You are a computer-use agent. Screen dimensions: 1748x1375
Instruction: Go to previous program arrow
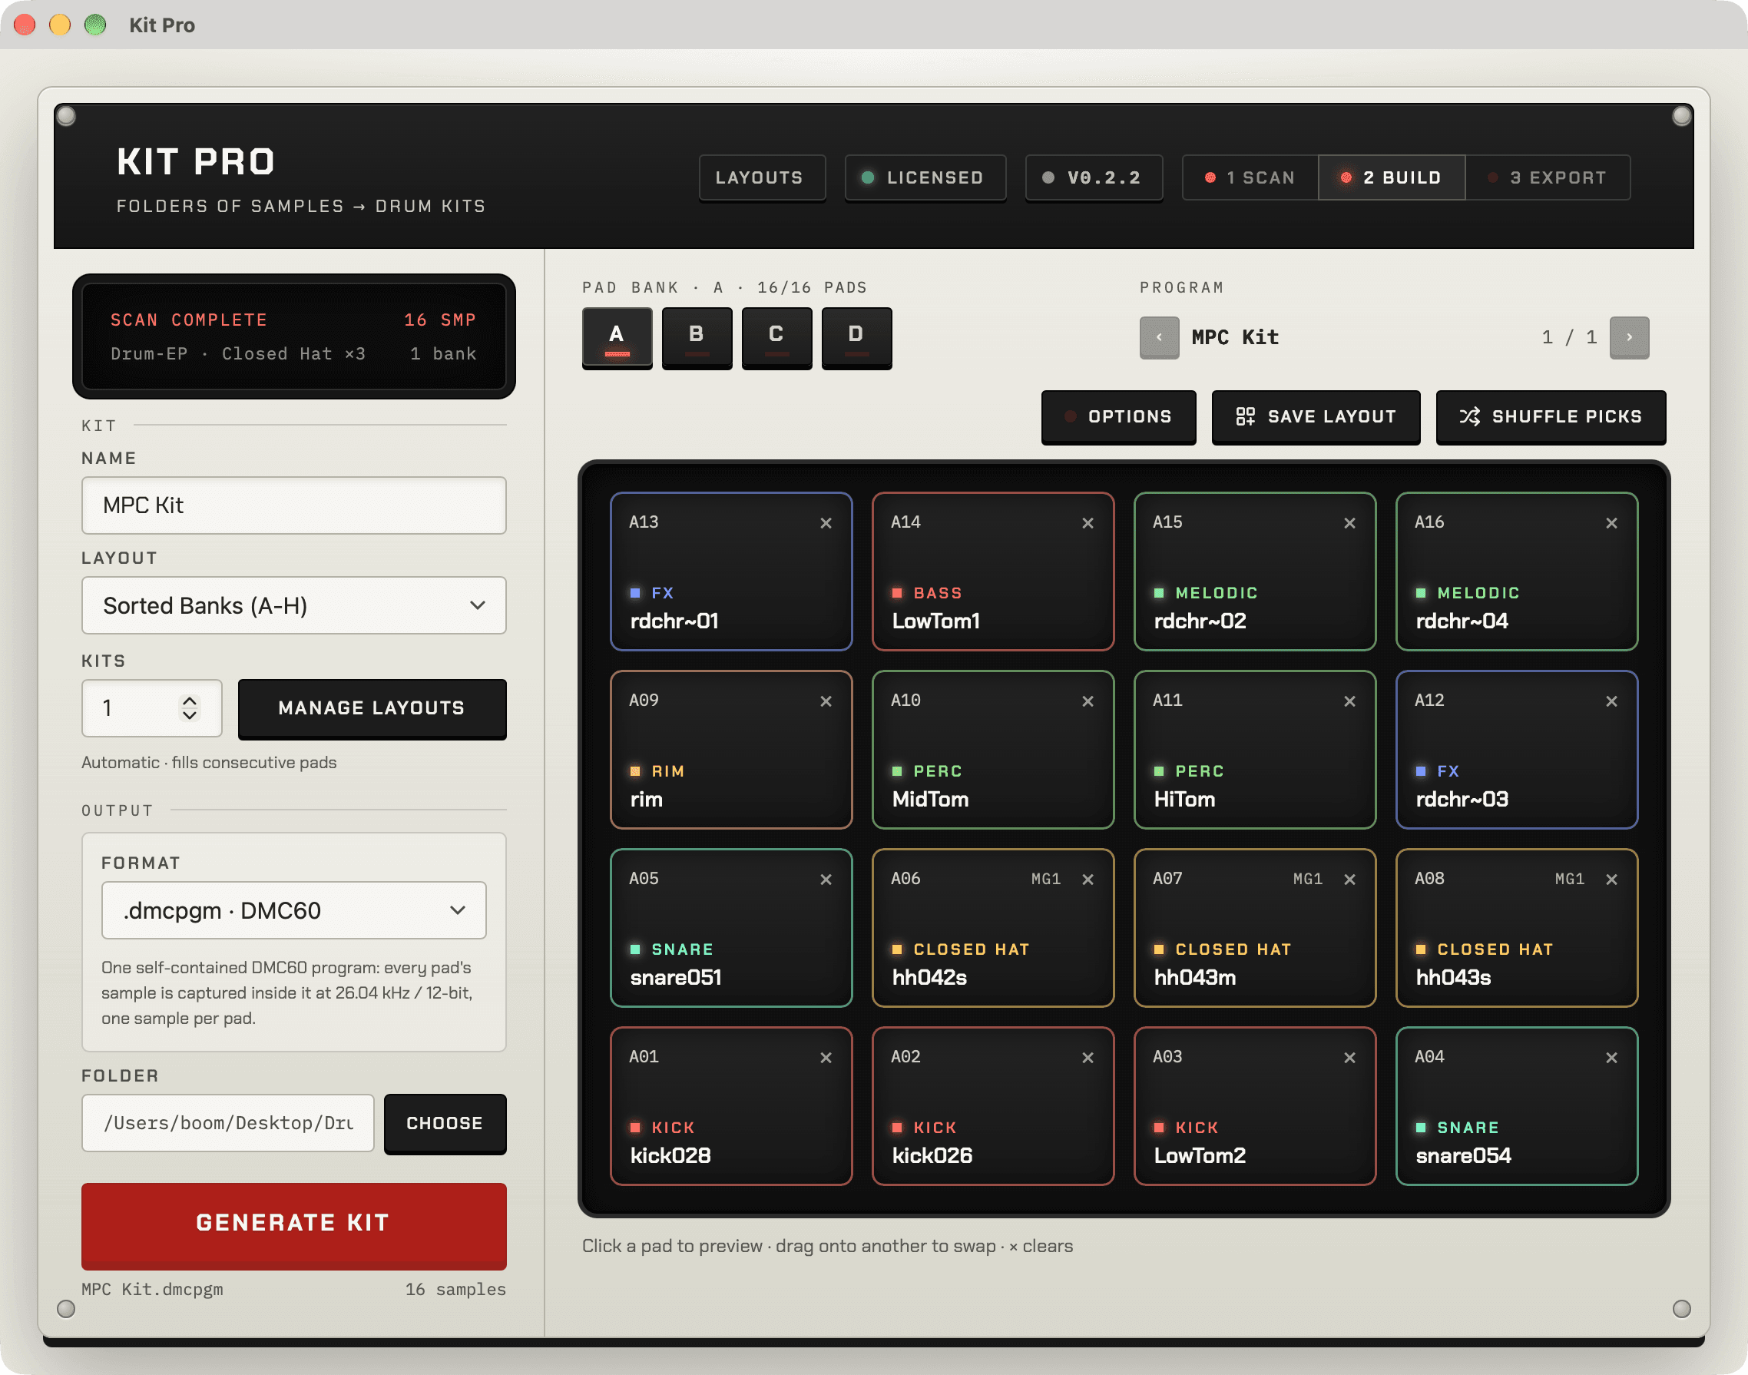[1159, 337]
